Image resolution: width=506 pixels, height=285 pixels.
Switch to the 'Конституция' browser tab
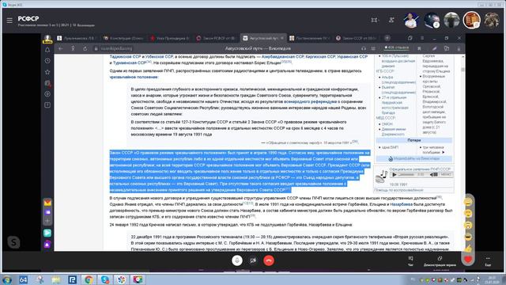[124, 38]
